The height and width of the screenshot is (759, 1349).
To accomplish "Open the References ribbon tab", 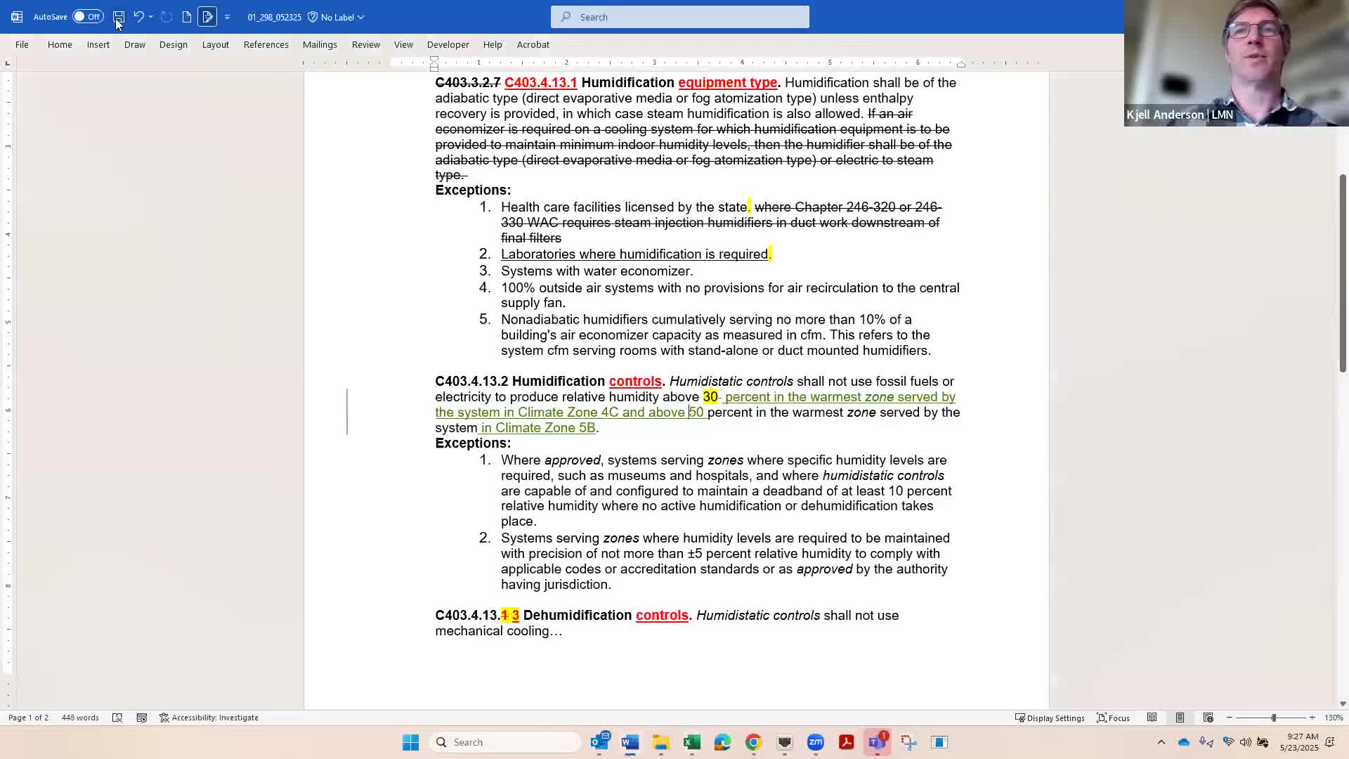I will (x=266, y=44).
